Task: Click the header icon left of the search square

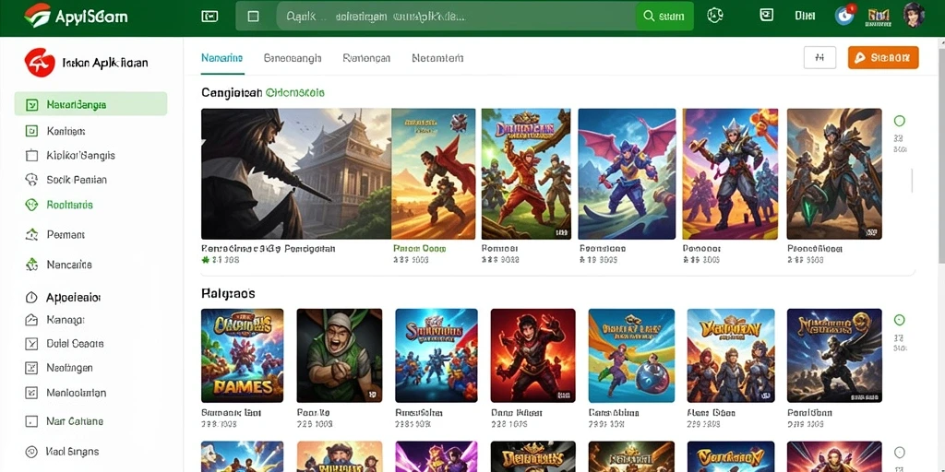Action: coord(209,17)
